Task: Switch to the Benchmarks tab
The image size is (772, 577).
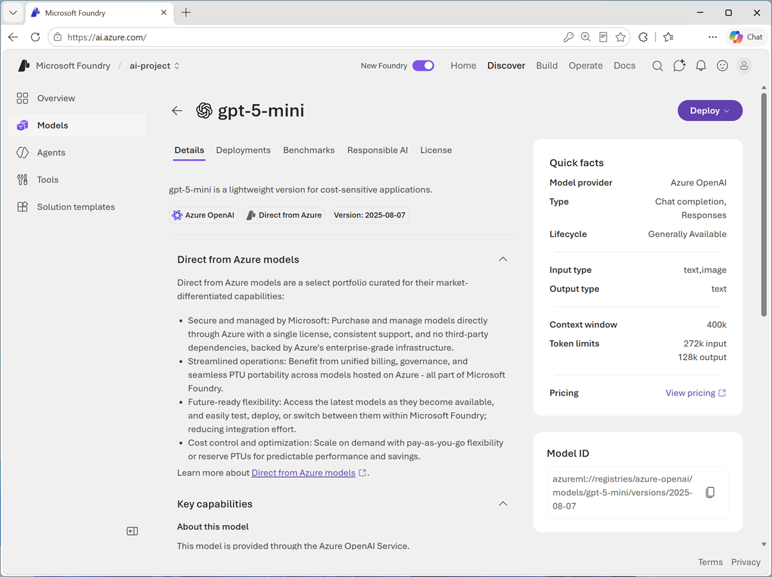Action: [x=309, y=150]
